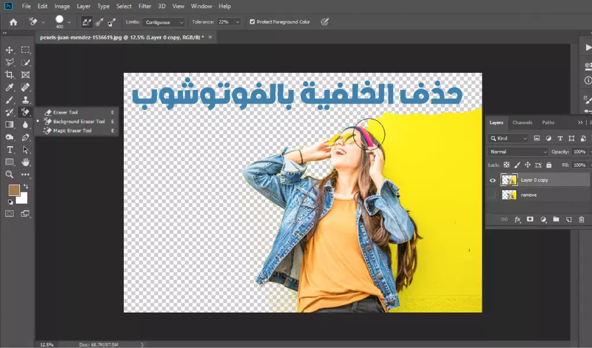The height and width of the screenshot is (348, 592).
Task: Click the pressure for size icon
Action: [324, 22]
